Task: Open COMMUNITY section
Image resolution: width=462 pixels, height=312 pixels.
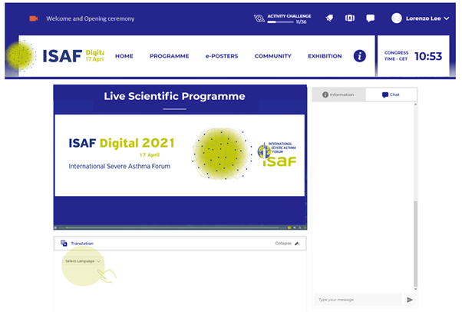Action: pos(273,56)
